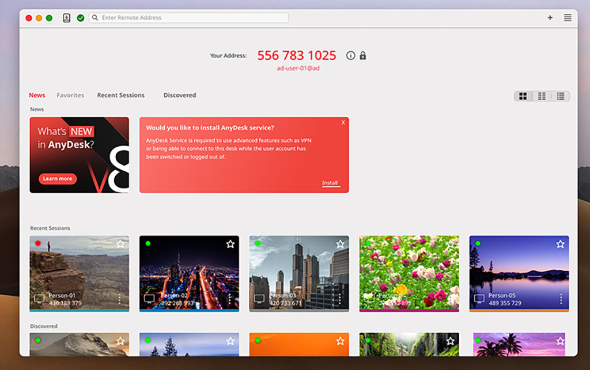This screenshot has height=370, width=590.
Task: Click green online status dot on Person-02
Action: 148,243
